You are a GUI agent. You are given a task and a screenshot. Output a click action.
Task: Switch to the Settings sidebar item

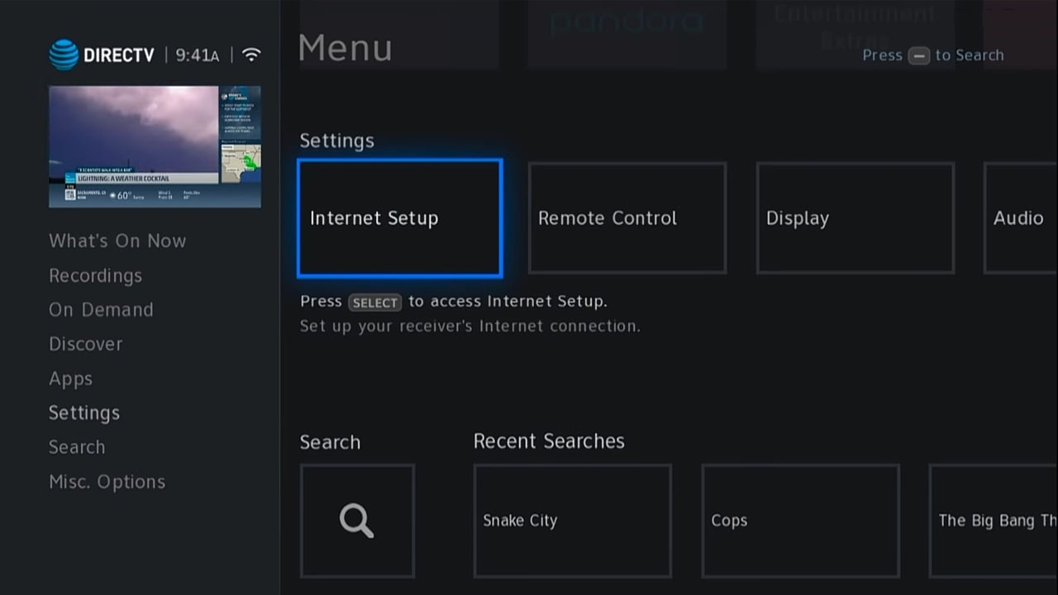coord(83,412)
